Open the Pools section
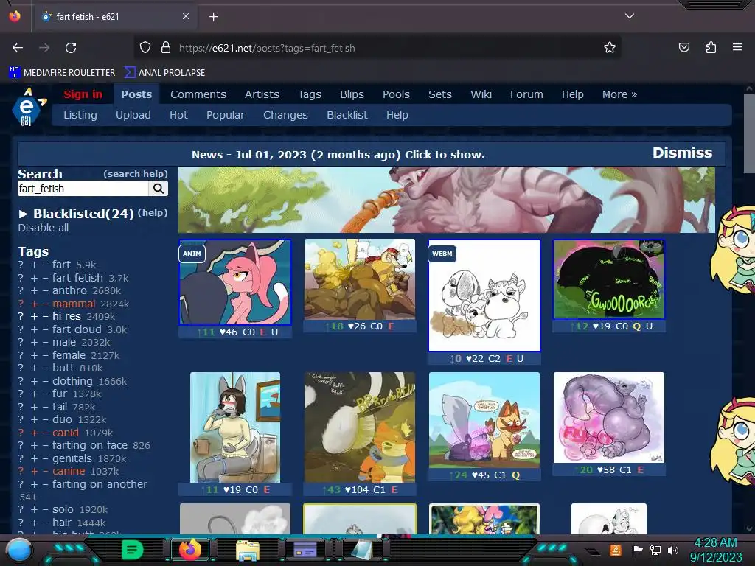 click(396, 94)
